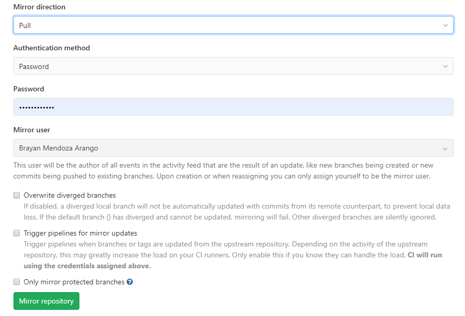This screenshot has width=465, height=316.
Task: Click 'Trigger pipelines for mirror updates' label
Action: tap(80, 233)
